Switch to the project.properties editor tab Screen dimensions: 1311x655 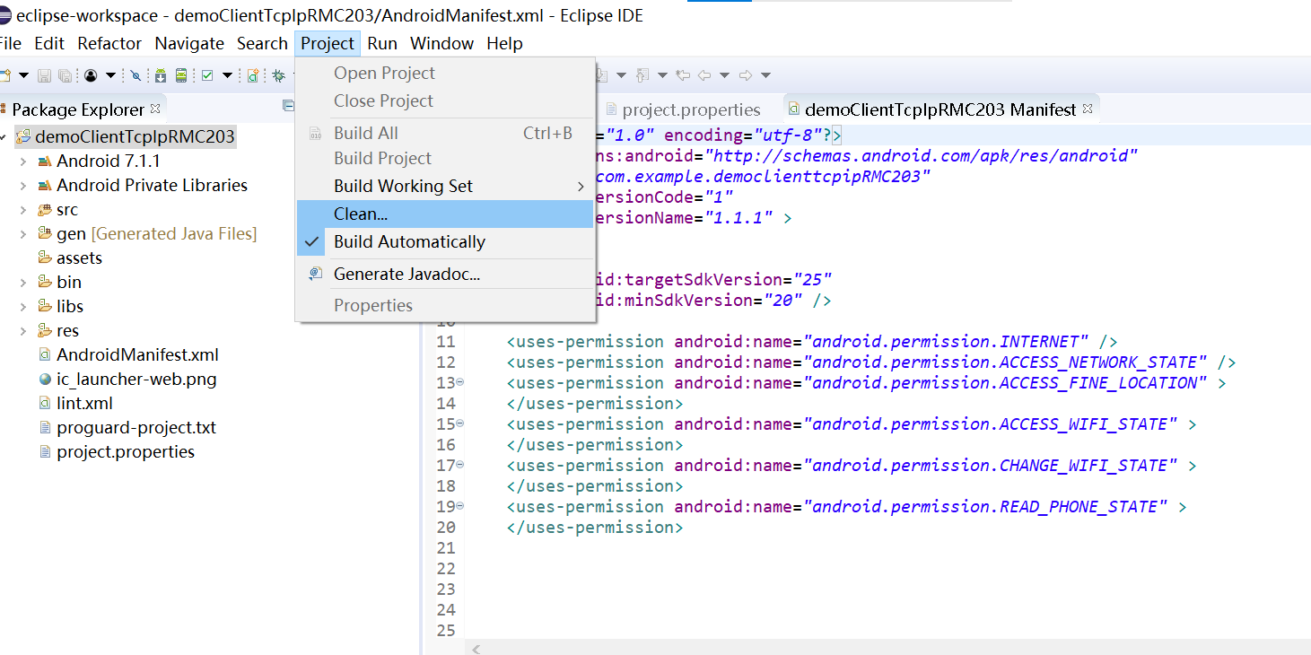coord(683,109)
